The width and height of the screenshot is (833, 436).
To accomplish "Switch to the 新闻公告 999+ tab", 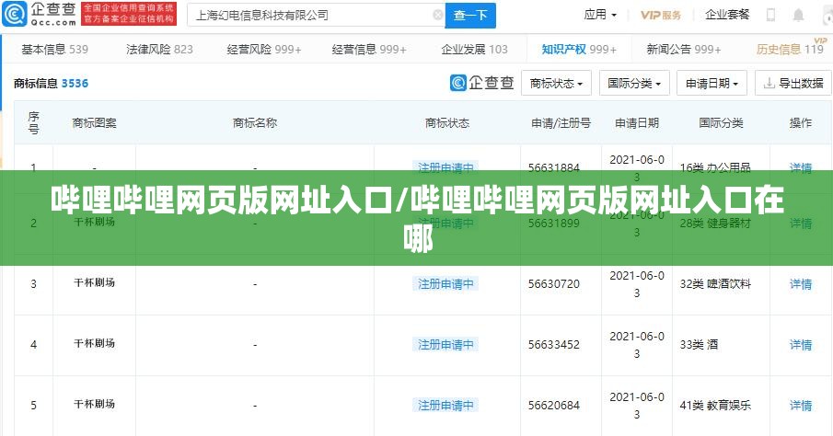I will [684, 50].
